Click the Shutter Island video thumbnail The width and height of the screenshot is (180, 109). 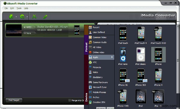click(14, 30)
